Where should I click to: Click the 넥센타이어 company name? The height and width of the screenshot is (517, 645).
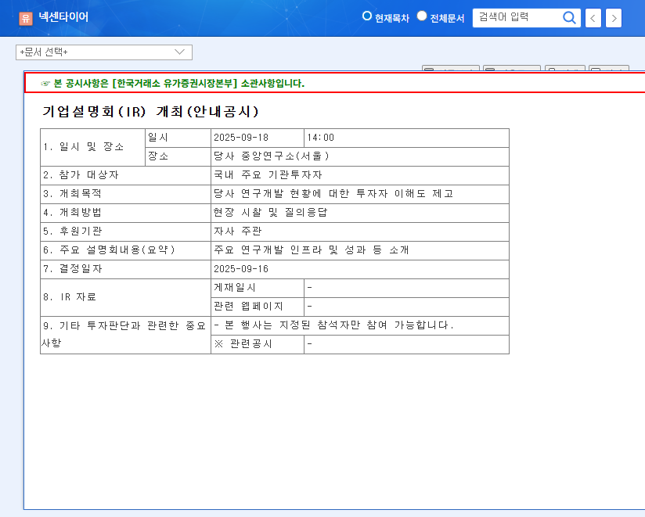coord(63,17)
